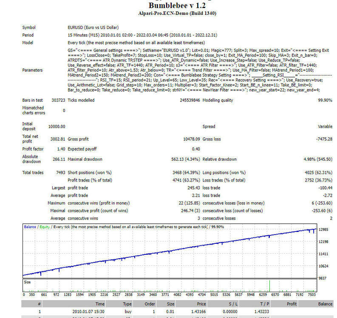Viewport: 337px width, 318px height.
Task: Click the expected payoff value 0.40
Action: click(x=196, y=149)
